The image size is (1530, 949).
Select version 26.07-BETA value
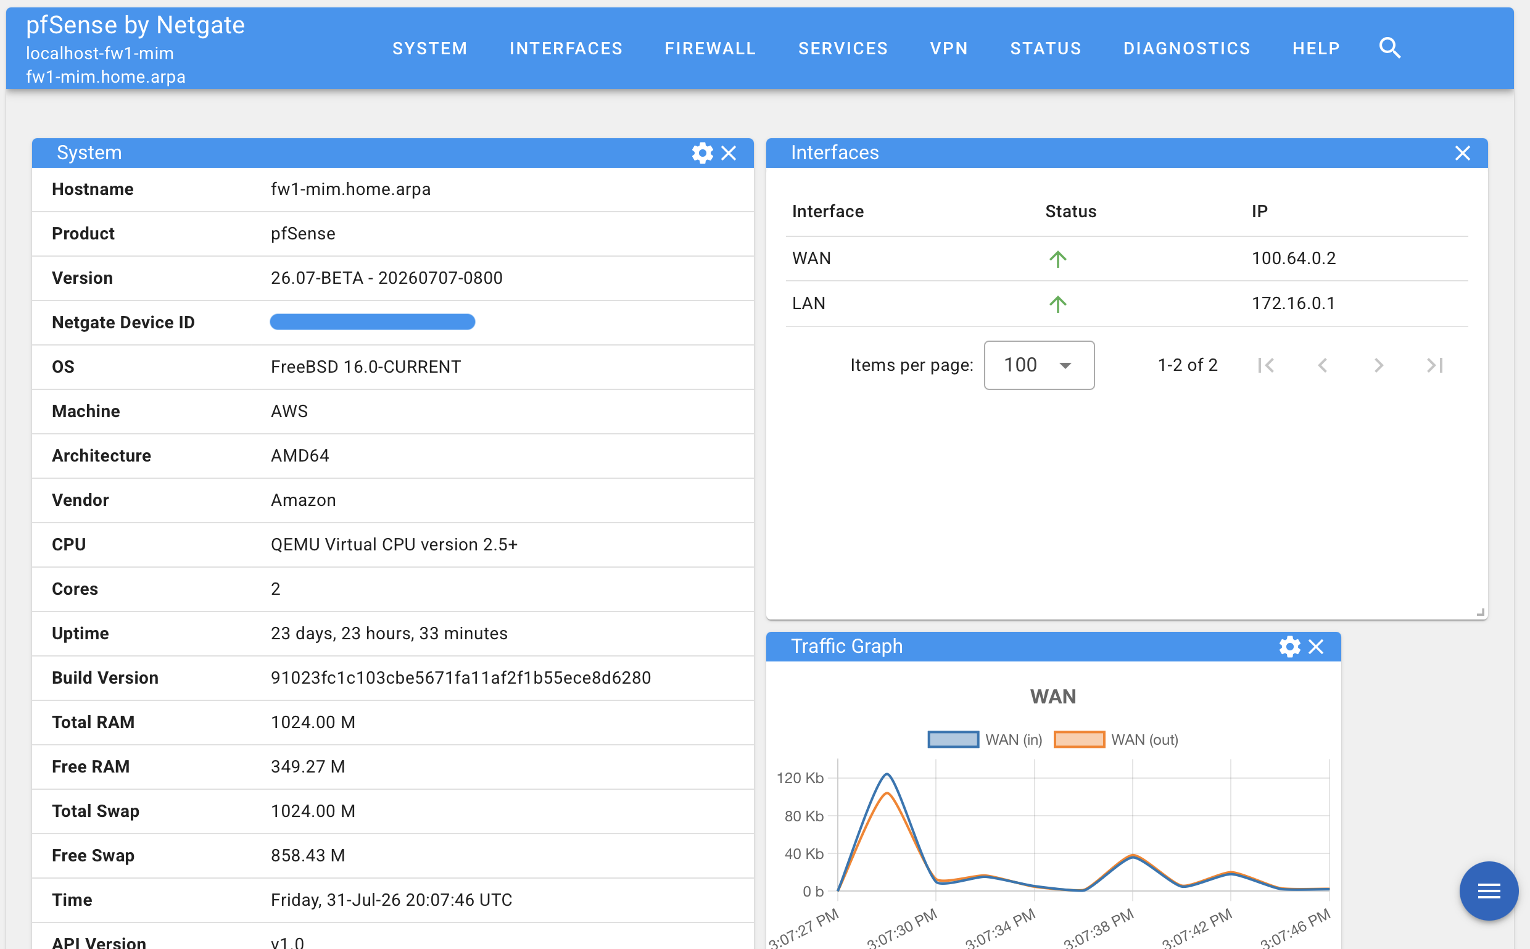click(387, 278)
